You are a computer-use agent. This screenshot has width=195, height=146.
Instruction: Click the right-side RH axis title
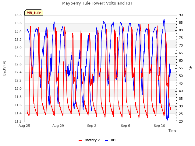(x=191, y=68)
